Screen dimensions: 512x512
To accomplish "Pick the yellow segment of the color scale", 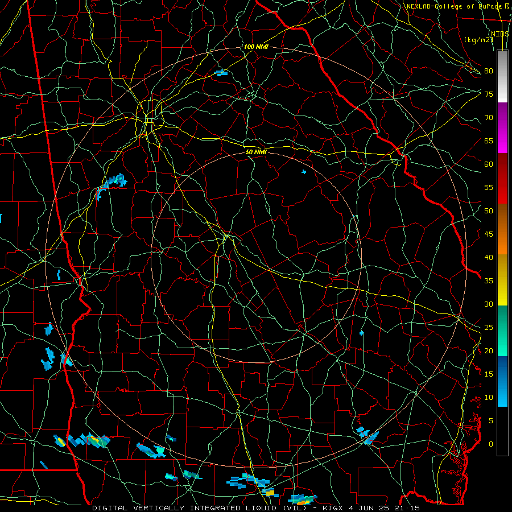I will [502, 280].
